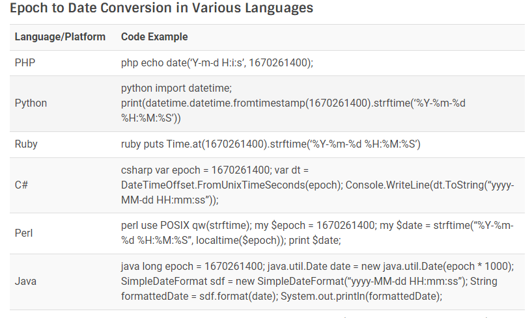Click the csharp var epoch code line

(x=215, y=170)
